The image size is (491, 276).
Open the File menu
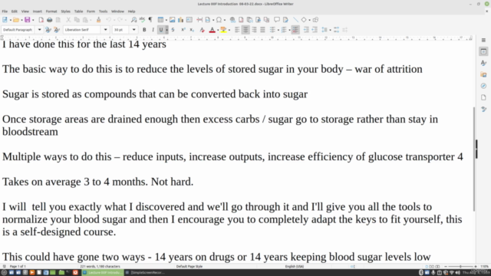click(x=5, y=11)
